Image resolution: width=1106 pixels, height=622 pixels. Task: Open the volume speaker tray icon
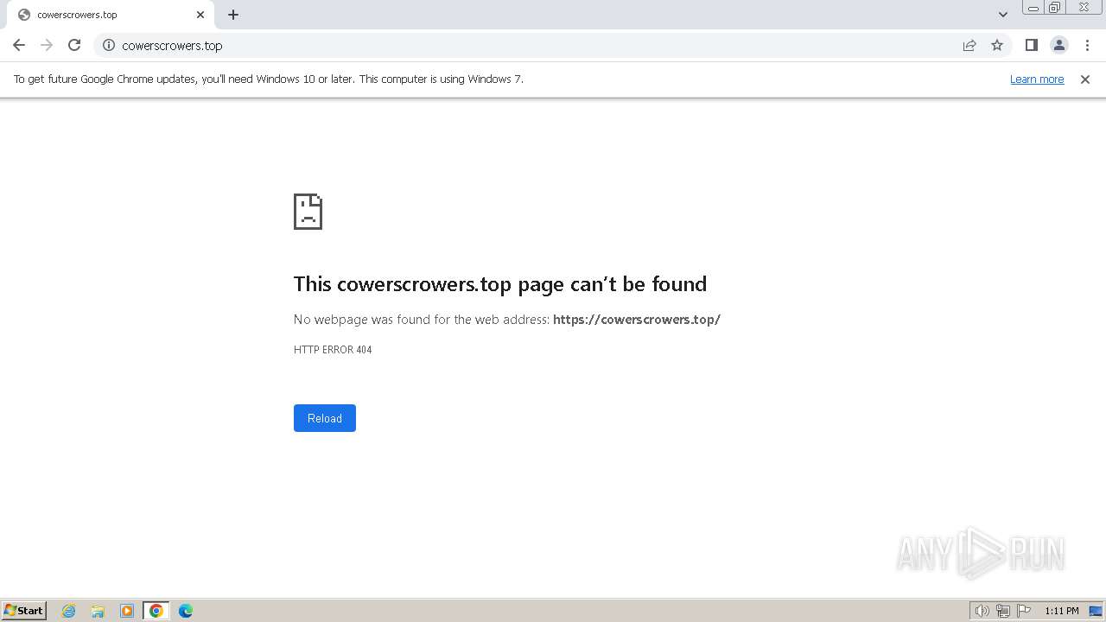[x=982, y=611]
